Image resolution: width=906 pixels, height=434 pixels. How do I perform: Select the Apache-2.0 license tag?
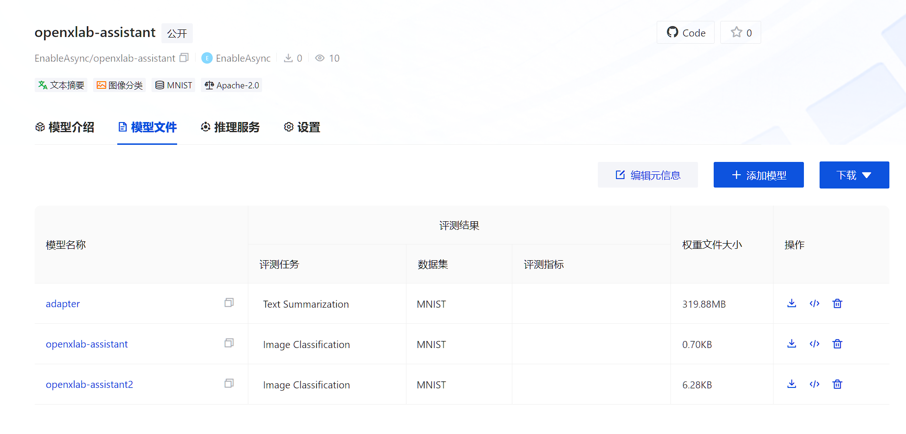(232, 85)
